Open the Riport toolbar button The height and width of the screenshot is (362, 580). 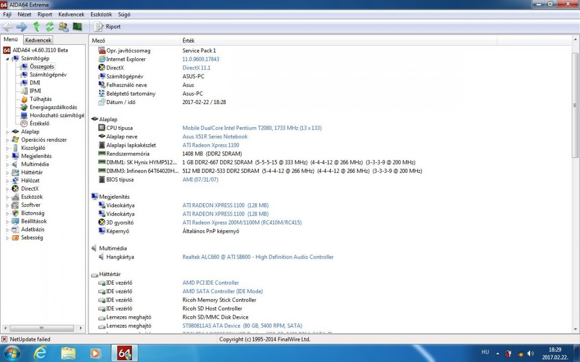click(107, 27)
